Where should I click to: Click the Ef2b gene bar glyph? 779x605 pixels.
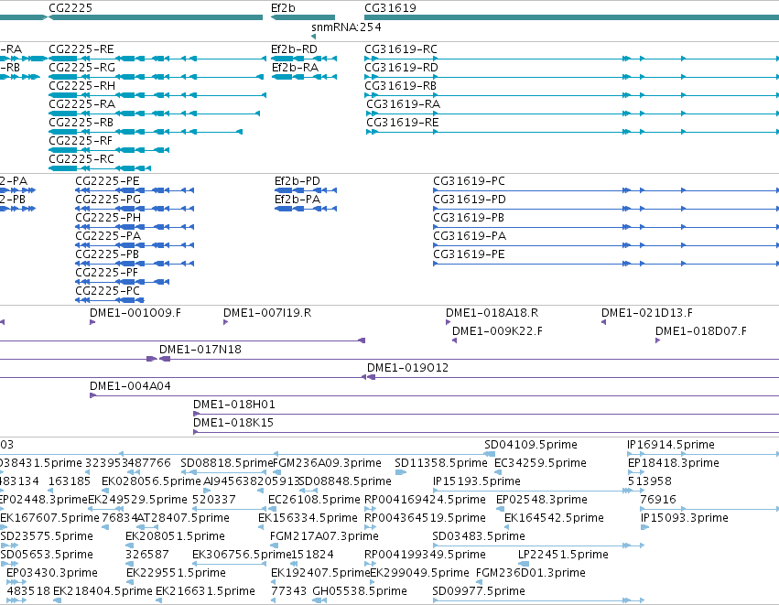coord(303,17)
